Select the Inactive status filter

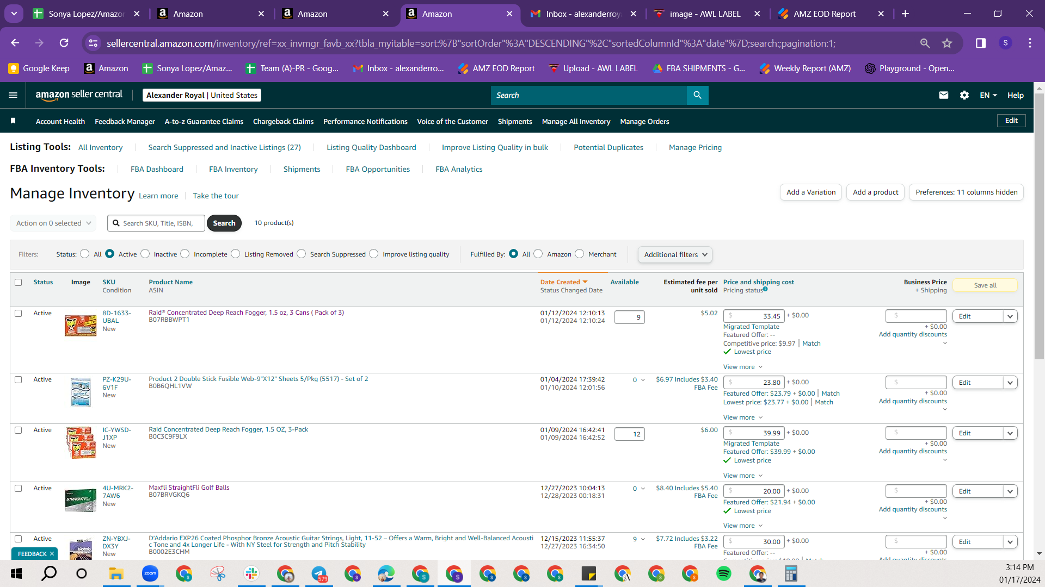(145, 254)
